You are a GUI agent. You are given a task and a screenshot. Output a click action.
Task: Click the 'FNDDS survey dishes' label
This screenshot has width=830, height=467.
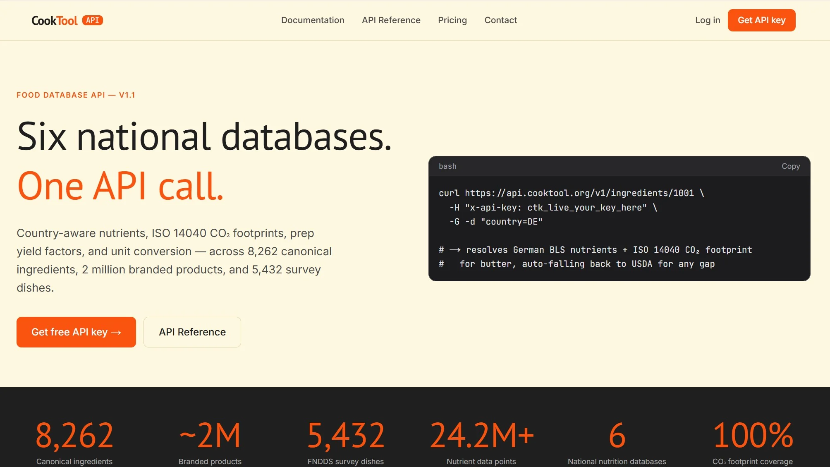346,462
